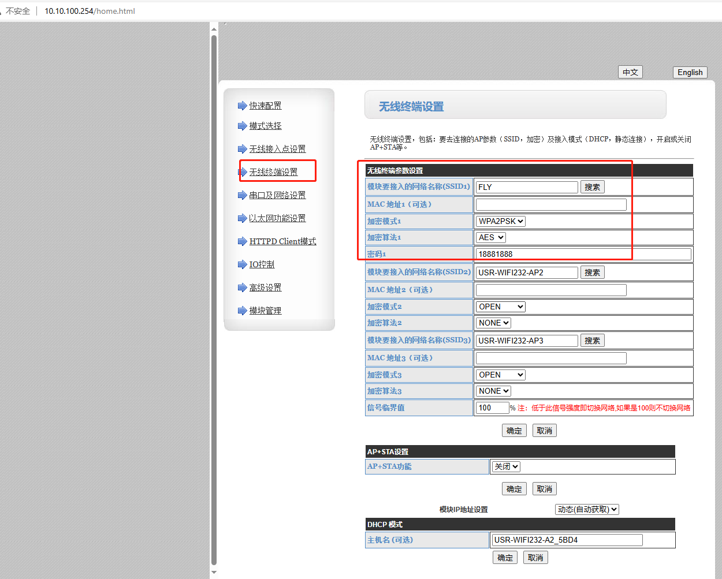Click the arrow icon beside IO控制

242,264
